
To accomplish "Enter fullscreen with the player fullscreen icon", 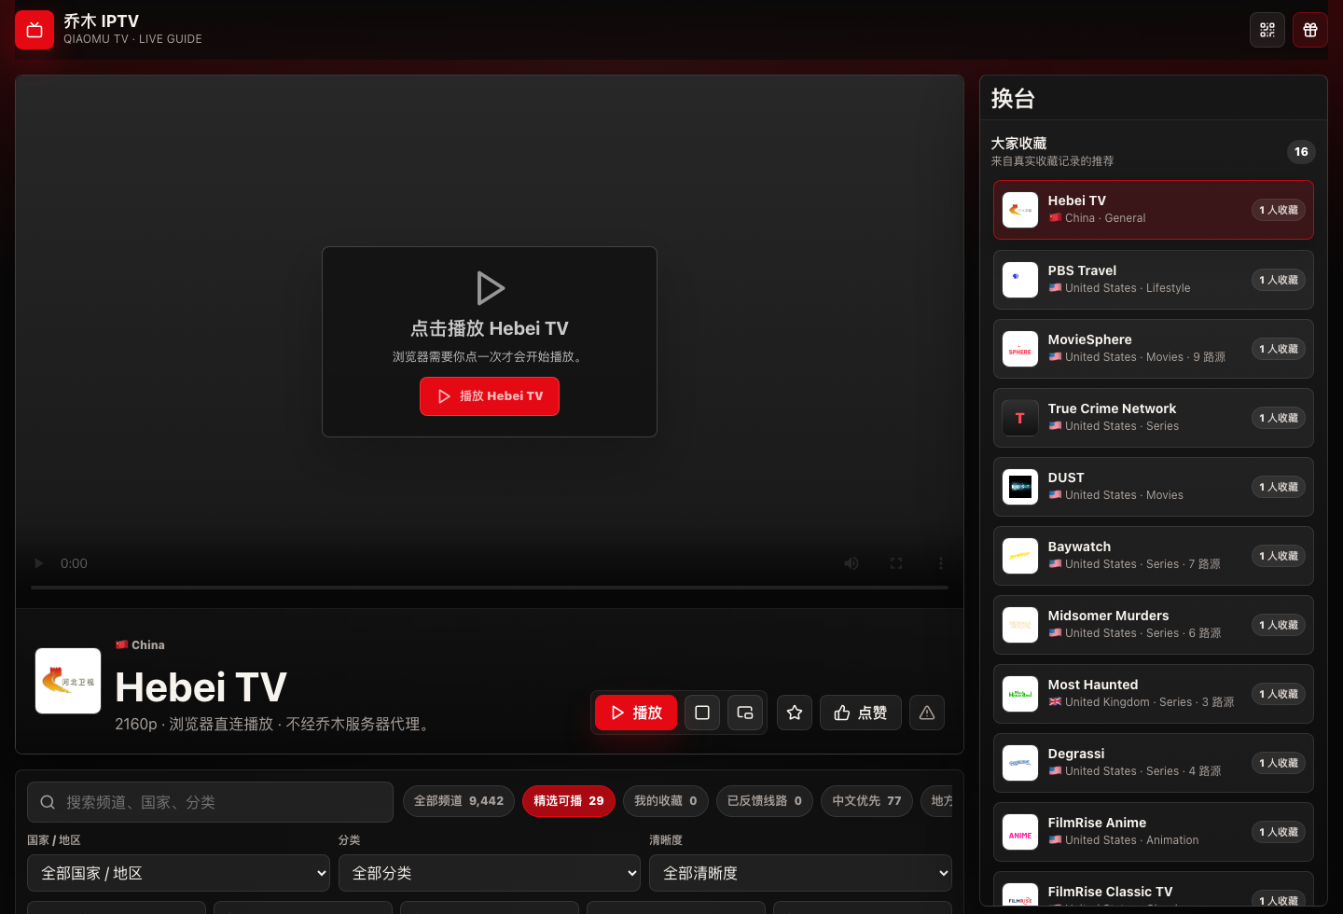I will tap(896, 563).
